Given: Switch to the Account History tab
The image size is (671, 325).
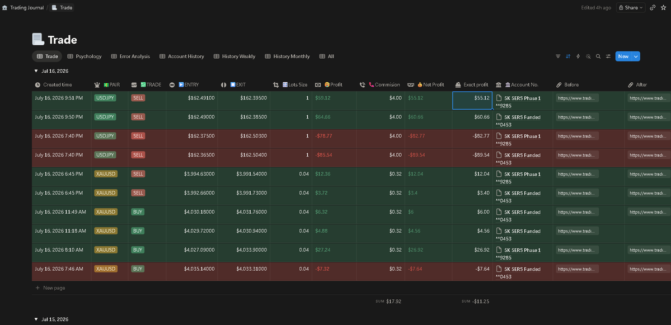Looking at the screenshot, I should [x=181, y=56].
